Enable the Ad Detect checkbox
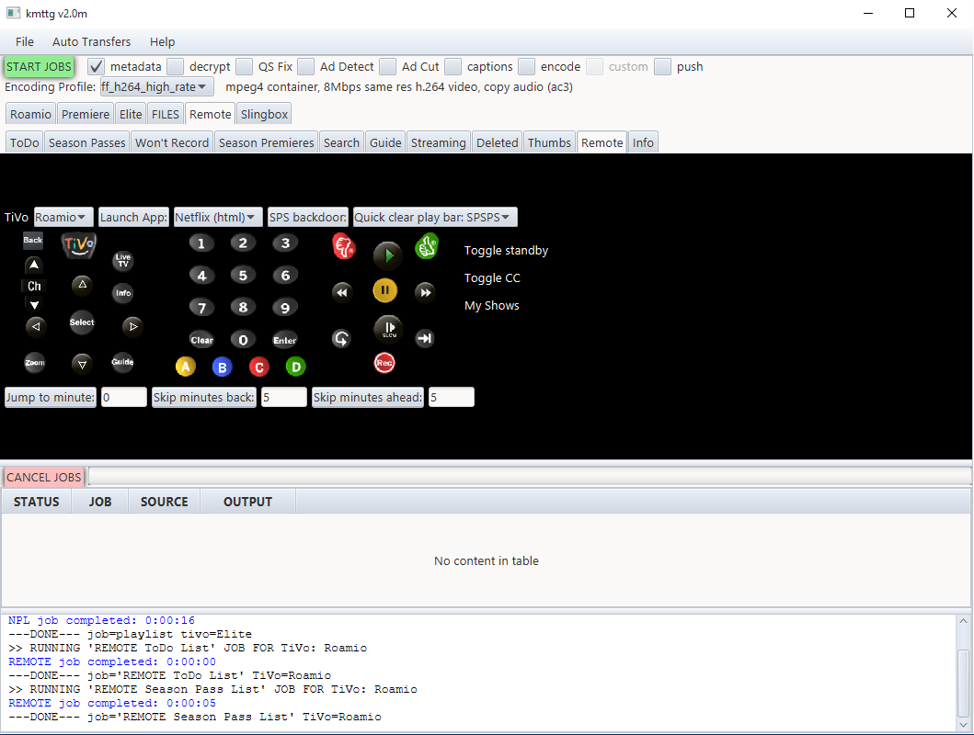Screen dimensions: 974x735 click(305, 66)
